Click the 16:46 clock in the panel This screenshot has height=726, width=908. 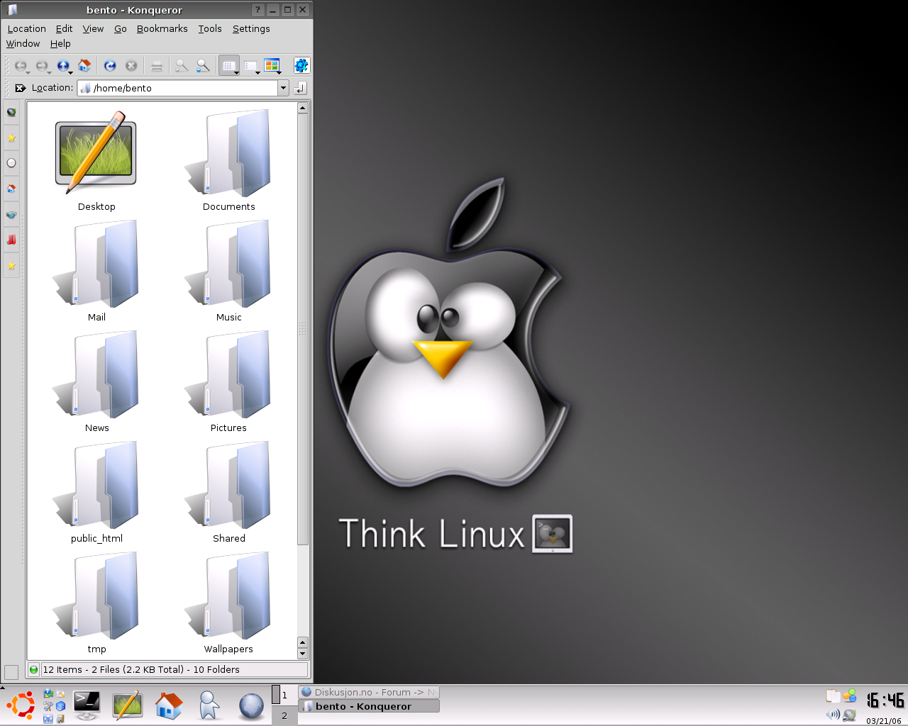pyautogui.click(x=885, y=700)
